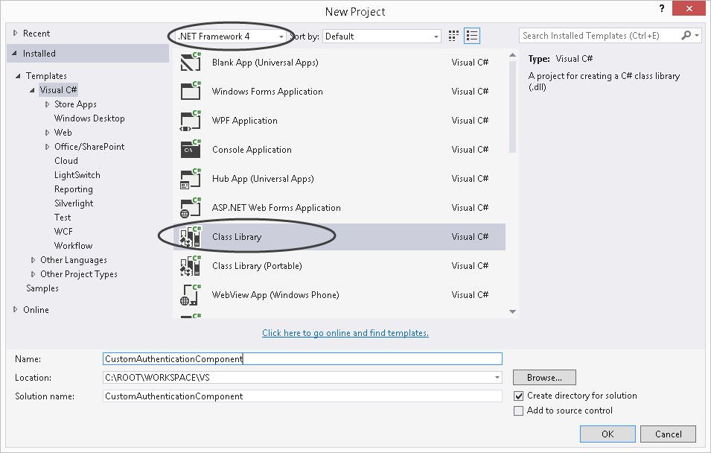Expand the Recent section
Image resolution: width=711 pixels, height=453 pixels.
click(x=16, y=33)
